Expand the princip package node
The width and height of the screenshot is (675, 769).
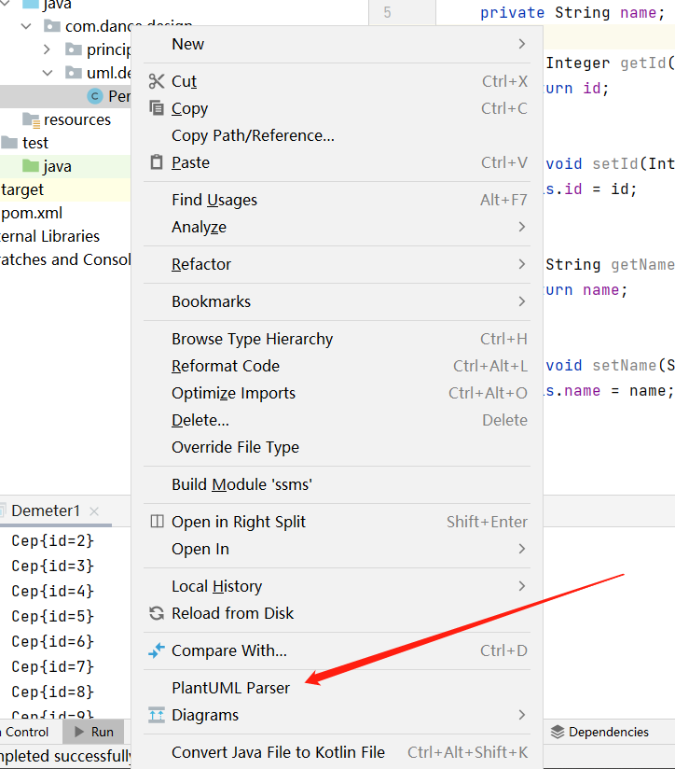click(47, 49)
